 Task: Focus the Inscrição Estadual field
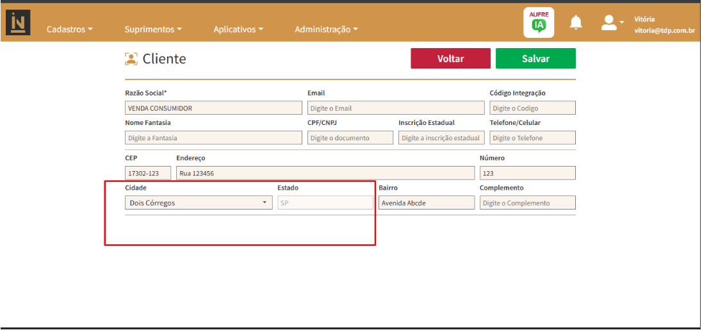441,138
